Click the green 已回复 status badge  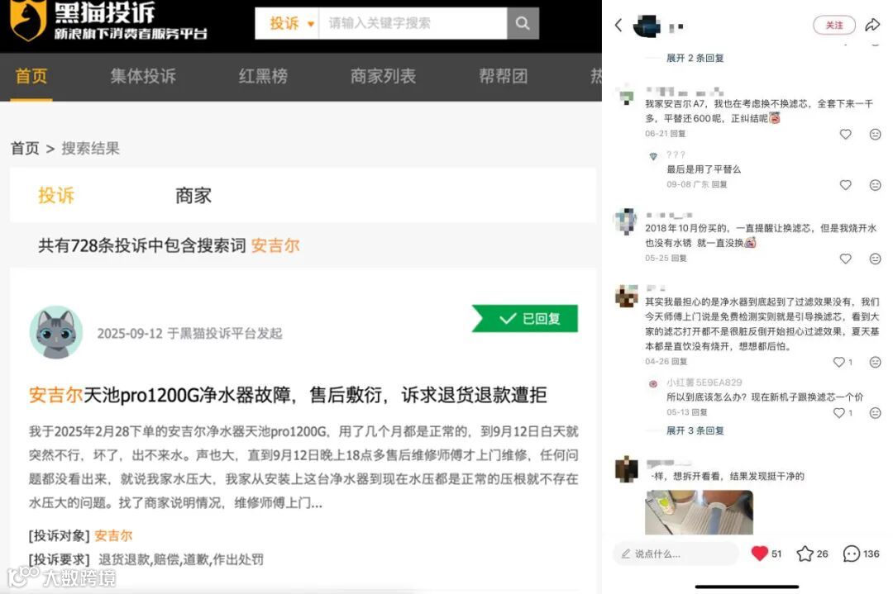click(x=525, y=318)
